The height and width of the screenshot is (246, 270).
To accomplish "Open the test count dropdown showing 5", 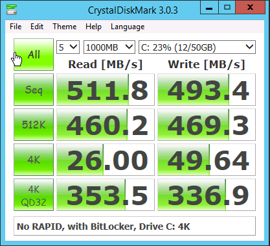I will tap(68, 47).
